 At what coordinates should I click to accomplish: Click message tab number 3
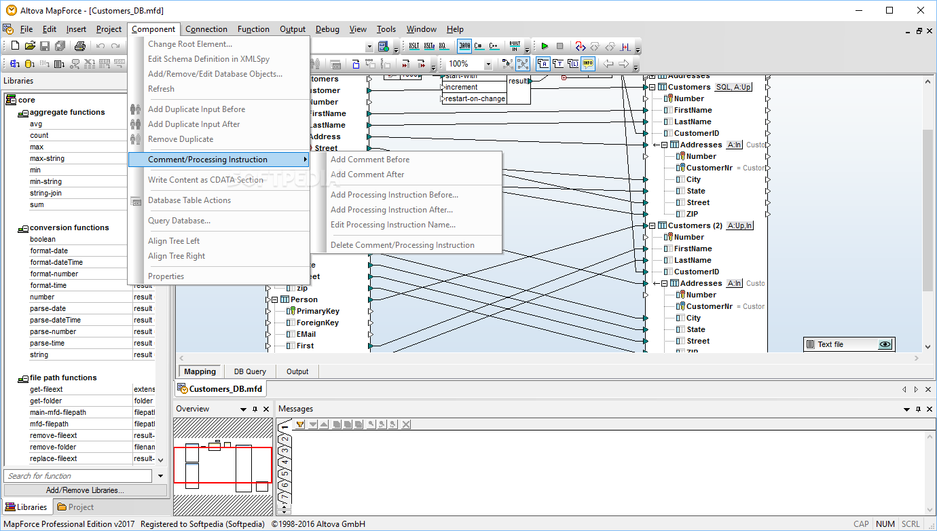[x=285, y=450]
